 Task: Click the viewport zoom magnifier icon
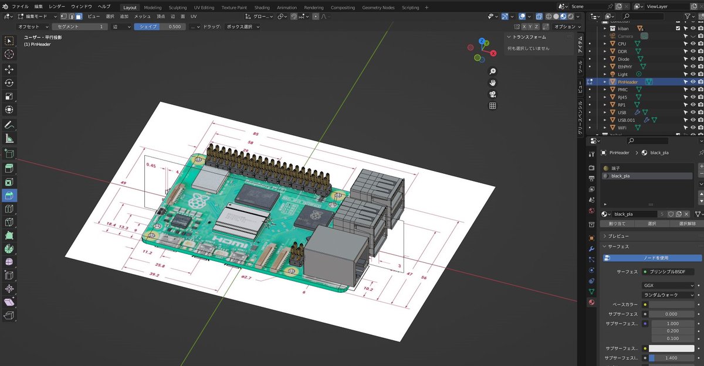click(x=493, y=70)
